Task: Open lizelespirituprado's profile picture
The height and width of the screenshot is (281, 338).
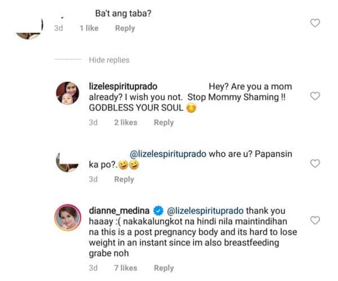Action: pos(68,93)
